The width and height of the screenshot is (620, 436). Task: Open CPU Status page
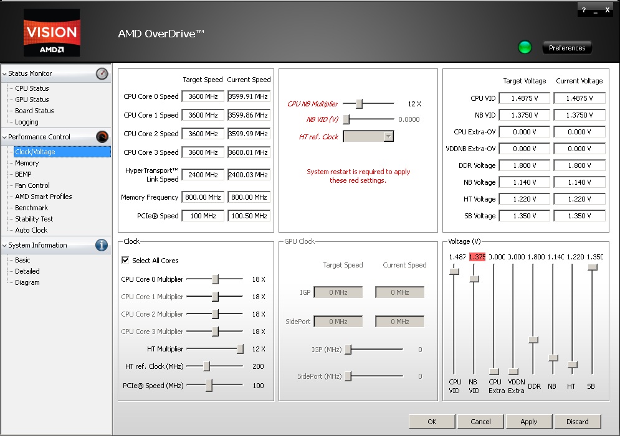pyautogui.click(x=32, y=88)
